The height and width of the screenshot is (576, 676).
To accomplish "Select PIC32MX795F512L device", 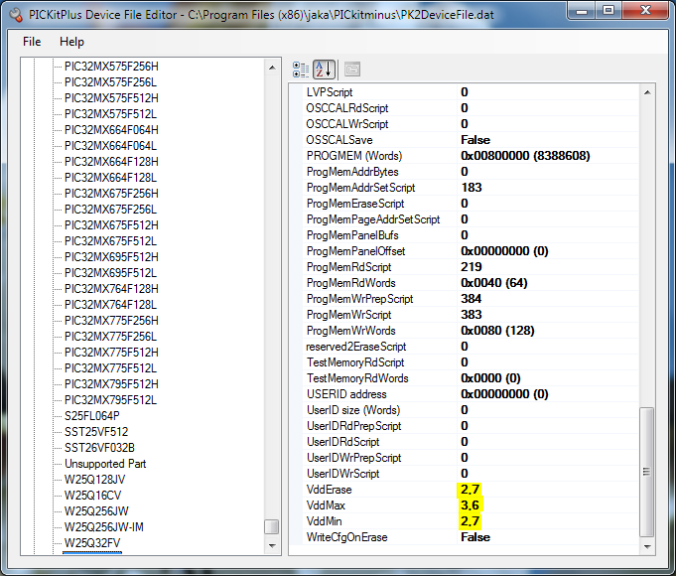I will point(110,400).
